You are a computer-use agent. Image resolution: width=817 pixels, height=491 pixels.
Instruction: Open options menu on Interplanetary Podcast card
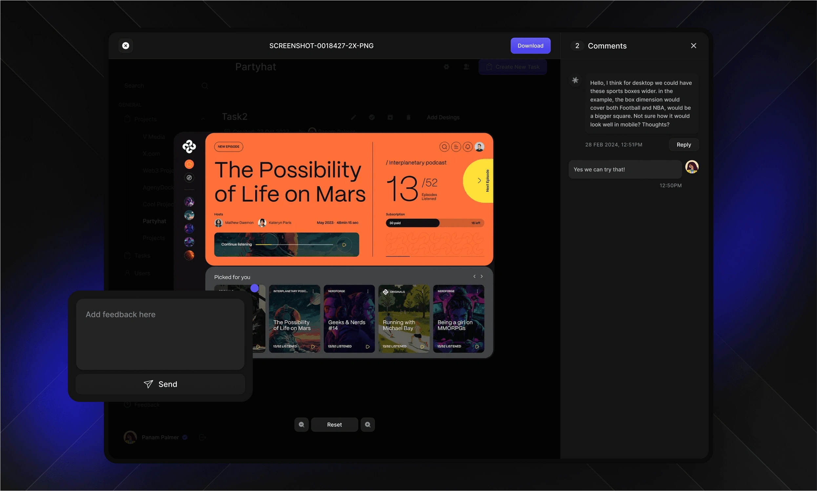pyautogui.click(x=313, y=291)
